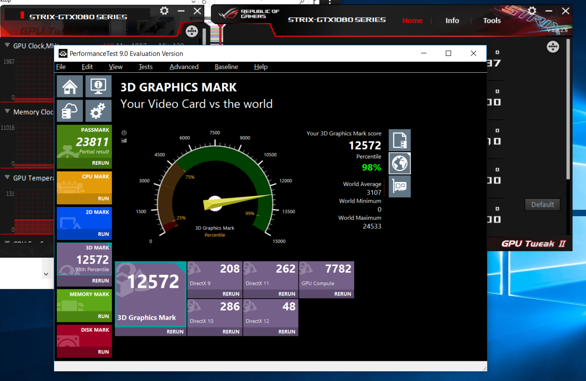
Task: Switch to the Info tab in GPU Tweak
Action: pyautogui.click(x=452, y=21)
